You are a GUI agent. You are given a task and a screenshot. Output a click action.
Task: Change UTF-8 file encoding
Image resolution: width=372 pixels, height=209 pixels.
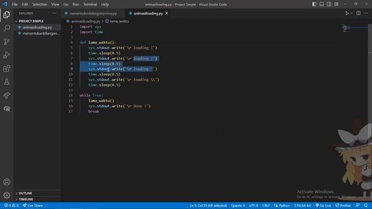[x=253, y=206]
